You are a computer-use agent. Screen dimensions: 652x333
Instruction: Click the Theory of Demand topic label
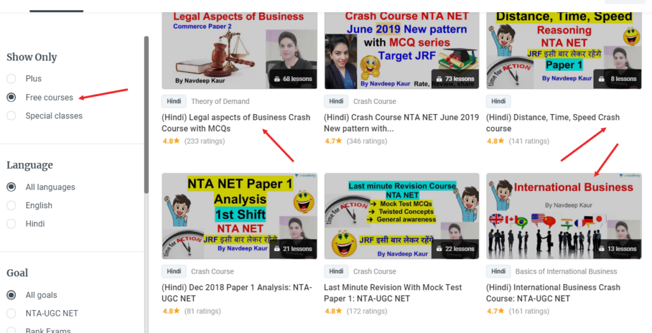click(220, 101)
